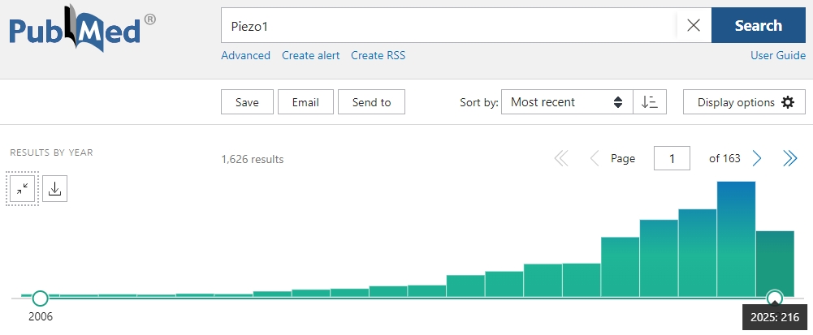Toggle the sort order direction icon
This screenshot has width=813, height=335.
(649, 102)
